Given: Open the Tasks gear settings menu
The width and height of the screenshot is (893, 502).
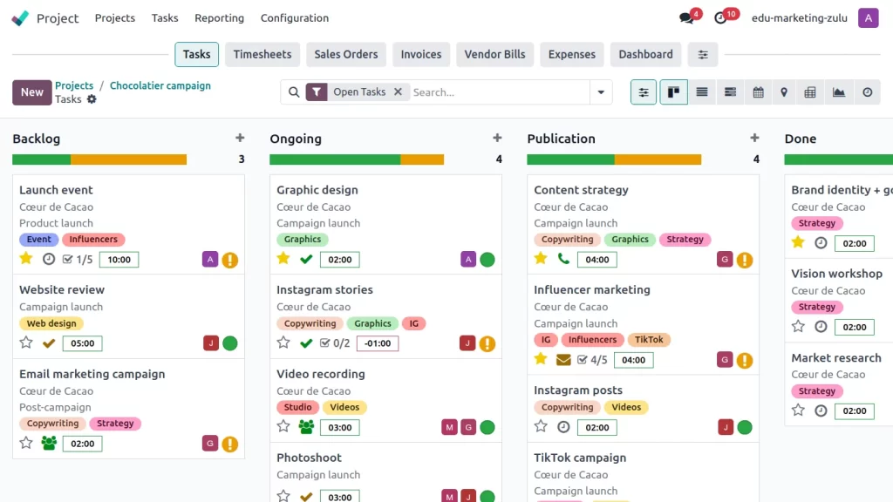Looking at the screenshot, I should (92, 99).
